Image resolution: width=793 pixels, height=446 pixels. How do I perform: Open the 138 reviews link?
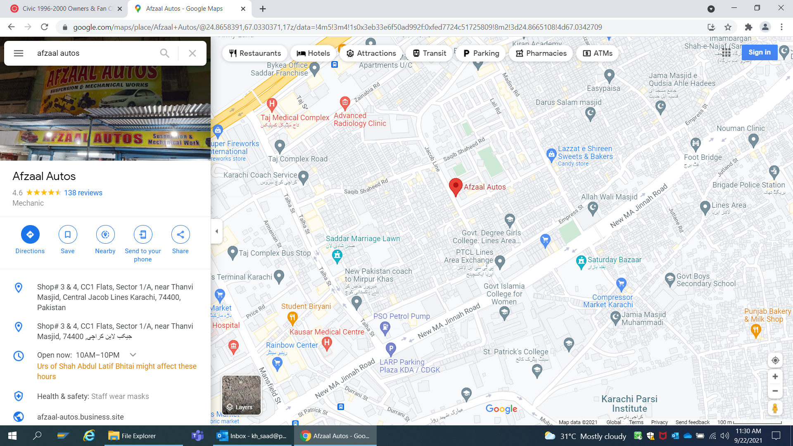83,193
